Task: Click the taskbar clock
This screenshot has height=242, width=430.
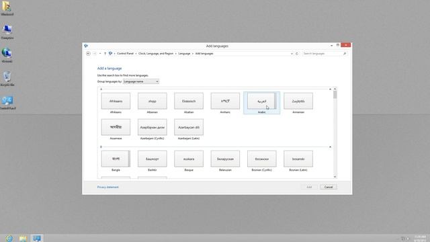Action: click(x=420, y=239)
